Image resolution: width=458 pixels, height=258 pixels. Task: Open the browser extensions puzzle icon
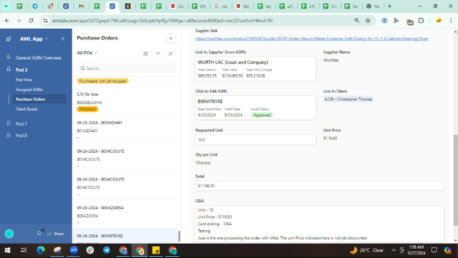[x=421, y=20]
